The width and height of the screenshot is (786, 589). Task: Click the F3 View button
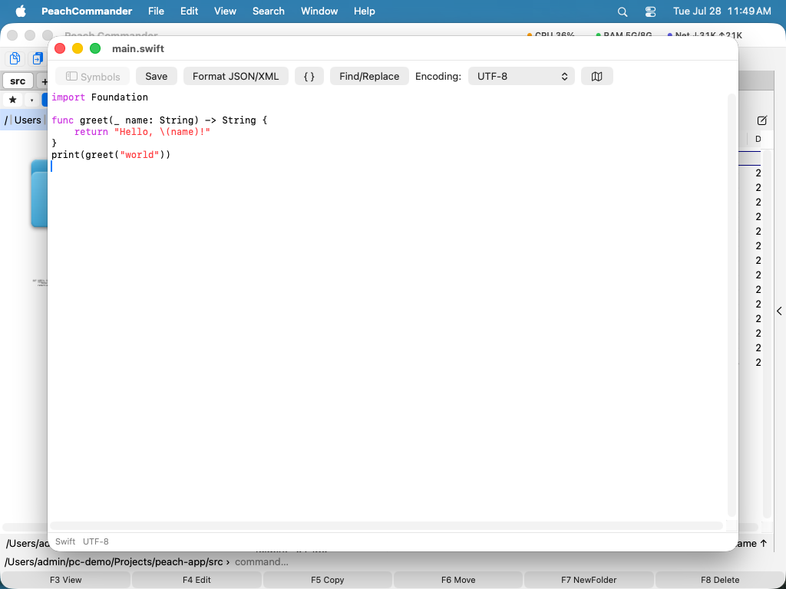pyautogui.click(x=66, y=580)
